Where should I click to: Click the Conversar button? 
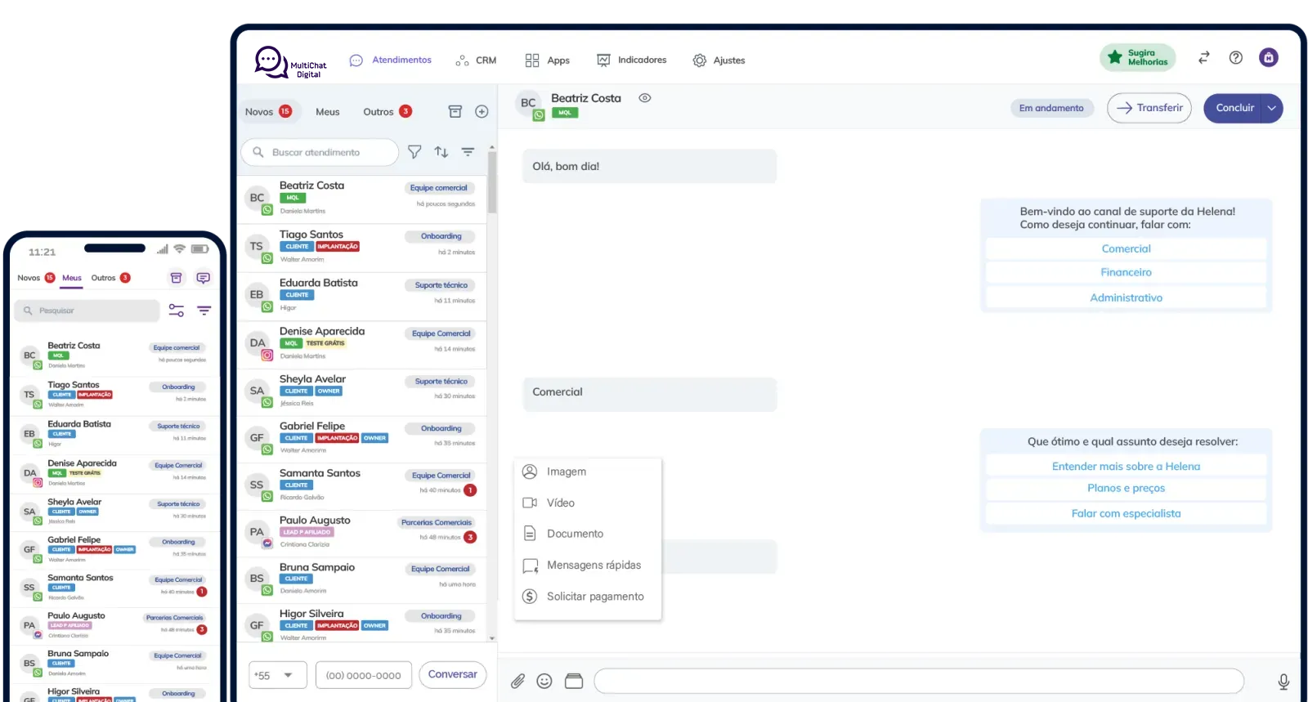(x=452, y=675)
